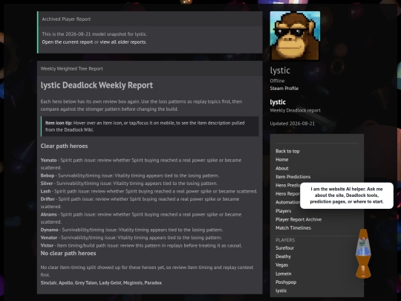The height and width of the screenshot is (301, 401).
Task: Click 'No clear path heroes' heading
Action: pyautogui.click(x=68, y=253)
